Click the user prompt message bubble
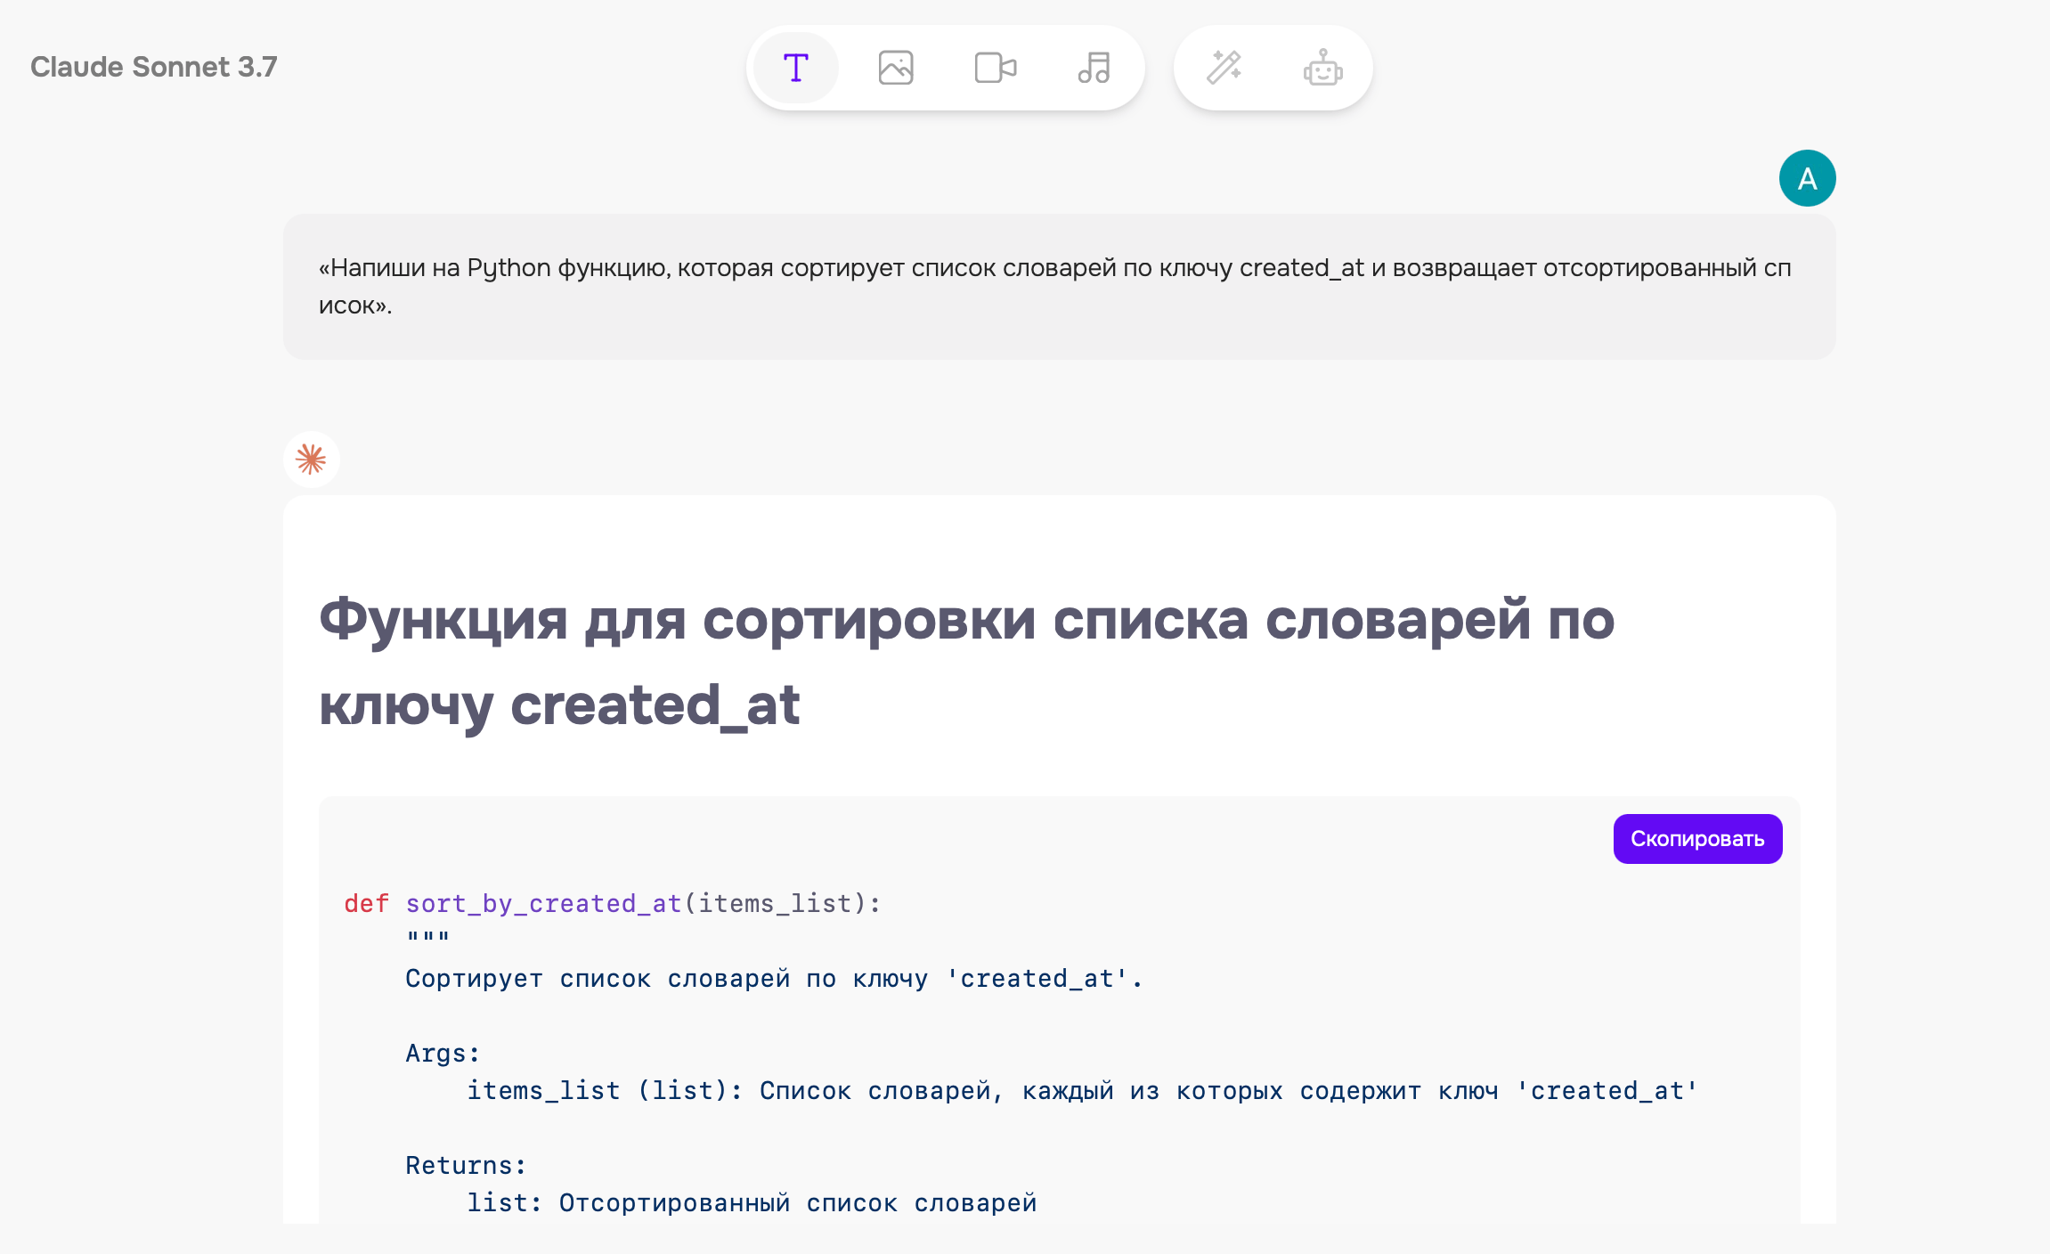This screenshot has width=2050, height=1254. point(1058,286)
